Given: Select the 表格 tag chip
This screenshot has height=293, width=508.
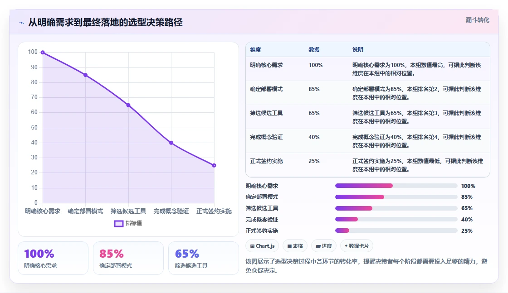Looking at the screenshot, I should 295,246.
